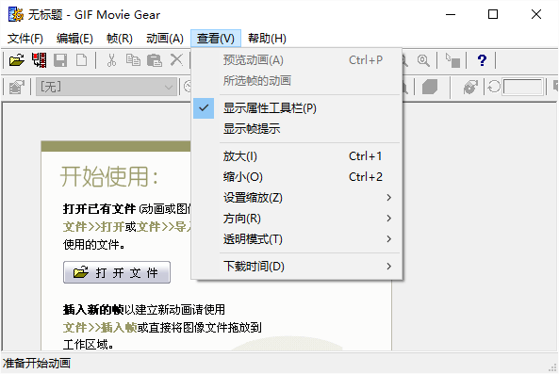Click the icon left of the loop arrow
The image size is (559, 374).
click(470, 87)
